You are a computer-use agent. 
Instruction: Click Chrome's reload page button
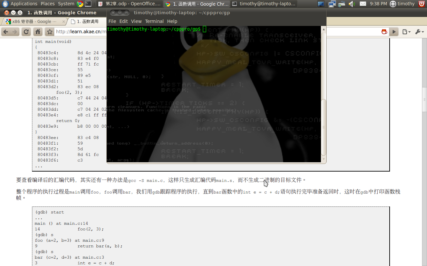point(26,32)
